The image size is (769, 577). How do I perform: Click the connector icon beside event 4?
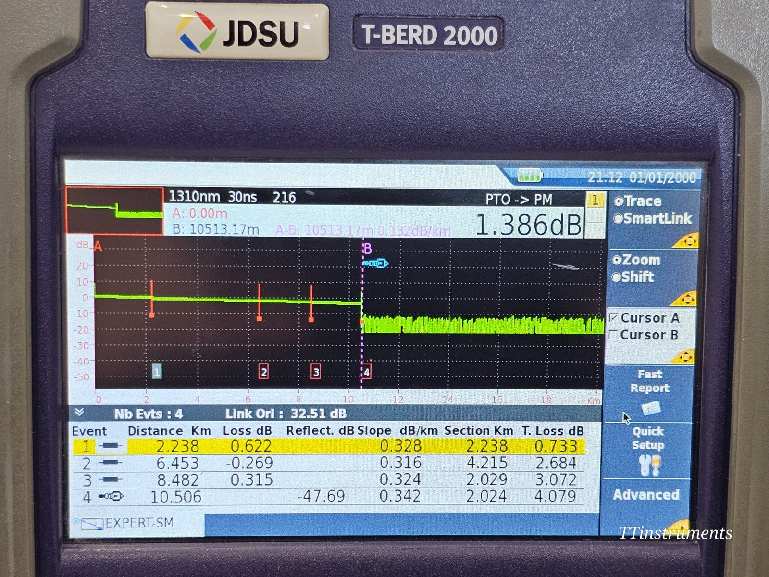(111, 496)
